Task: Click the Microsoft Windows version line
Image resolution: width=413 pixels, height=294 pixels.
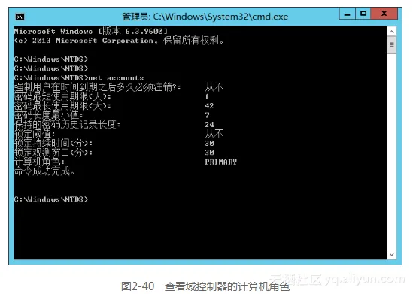Action: 91,31
